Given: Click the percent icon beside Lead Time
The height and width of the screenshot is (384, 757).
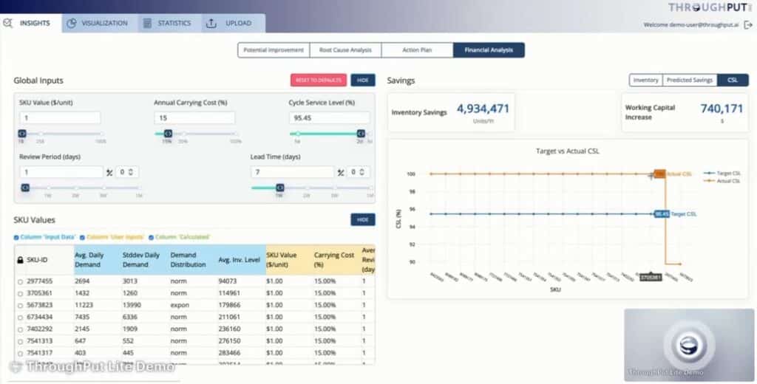Looking at the screenshot, I should [x=340, y=172].
